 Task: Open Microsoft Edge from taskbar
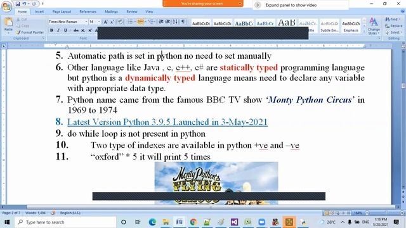[152, 222]
